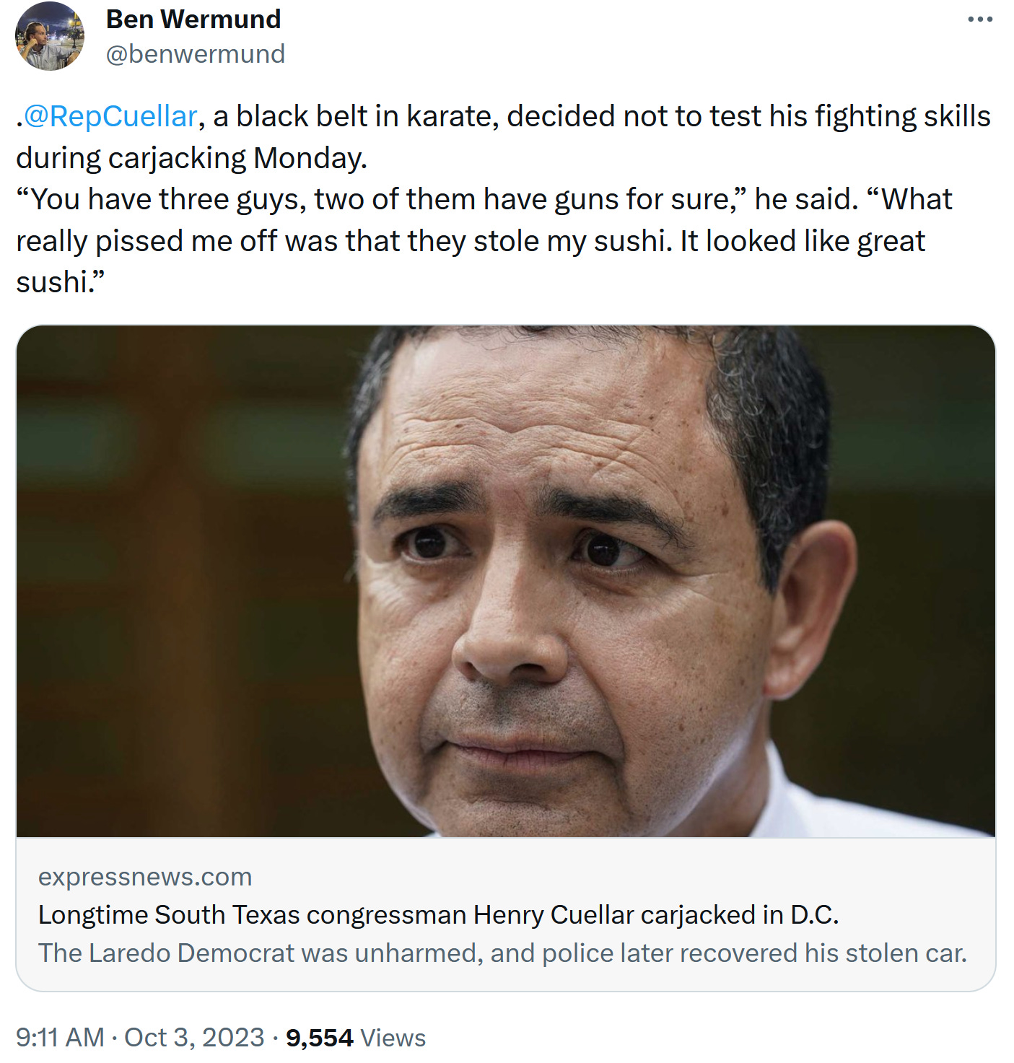Screen dimensions: 1014x1063
Task: Open the three-dot more options menu
Action: point(980,19)
